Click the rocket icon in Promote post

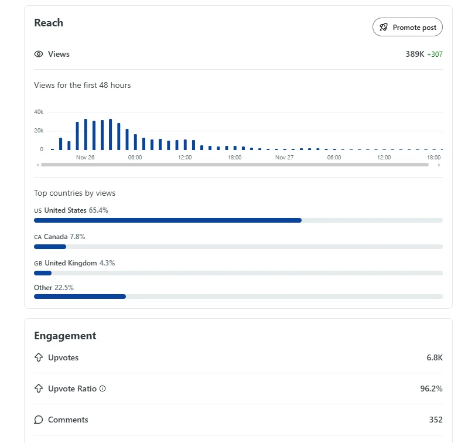point(384,27)
